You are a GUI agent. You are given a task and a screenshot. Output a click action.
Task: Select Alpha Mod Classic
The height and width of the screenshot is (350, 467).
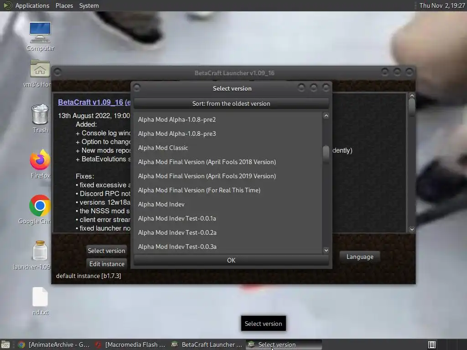[228, 148]
